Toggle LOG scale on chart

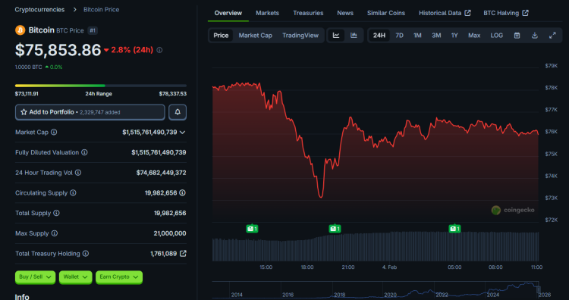(x=497, y=35)
